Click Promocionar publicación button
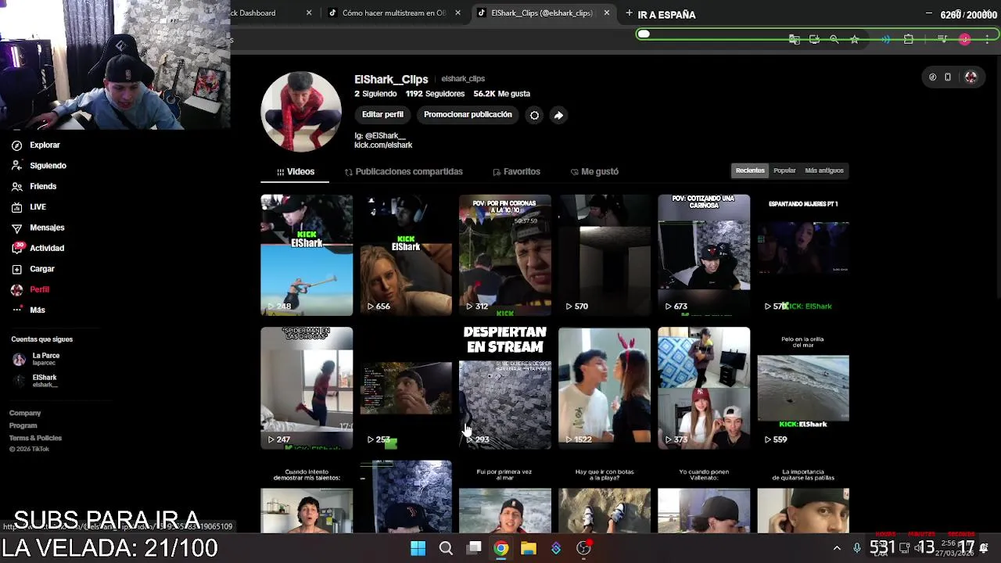 click(x=468, y=115)
